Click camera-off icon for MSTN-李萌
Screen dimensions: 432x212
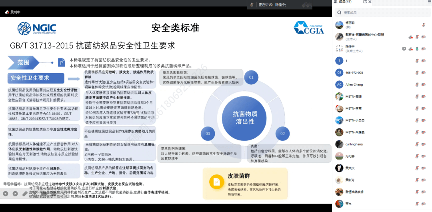424,108
